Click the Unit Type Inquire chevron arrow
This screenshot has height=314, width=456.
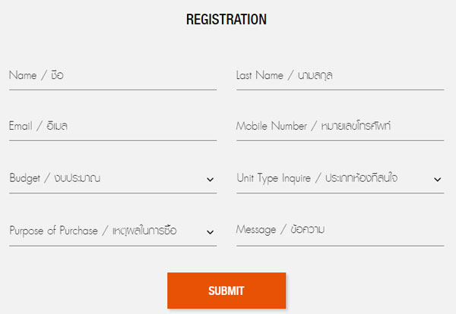coord(438,180)
